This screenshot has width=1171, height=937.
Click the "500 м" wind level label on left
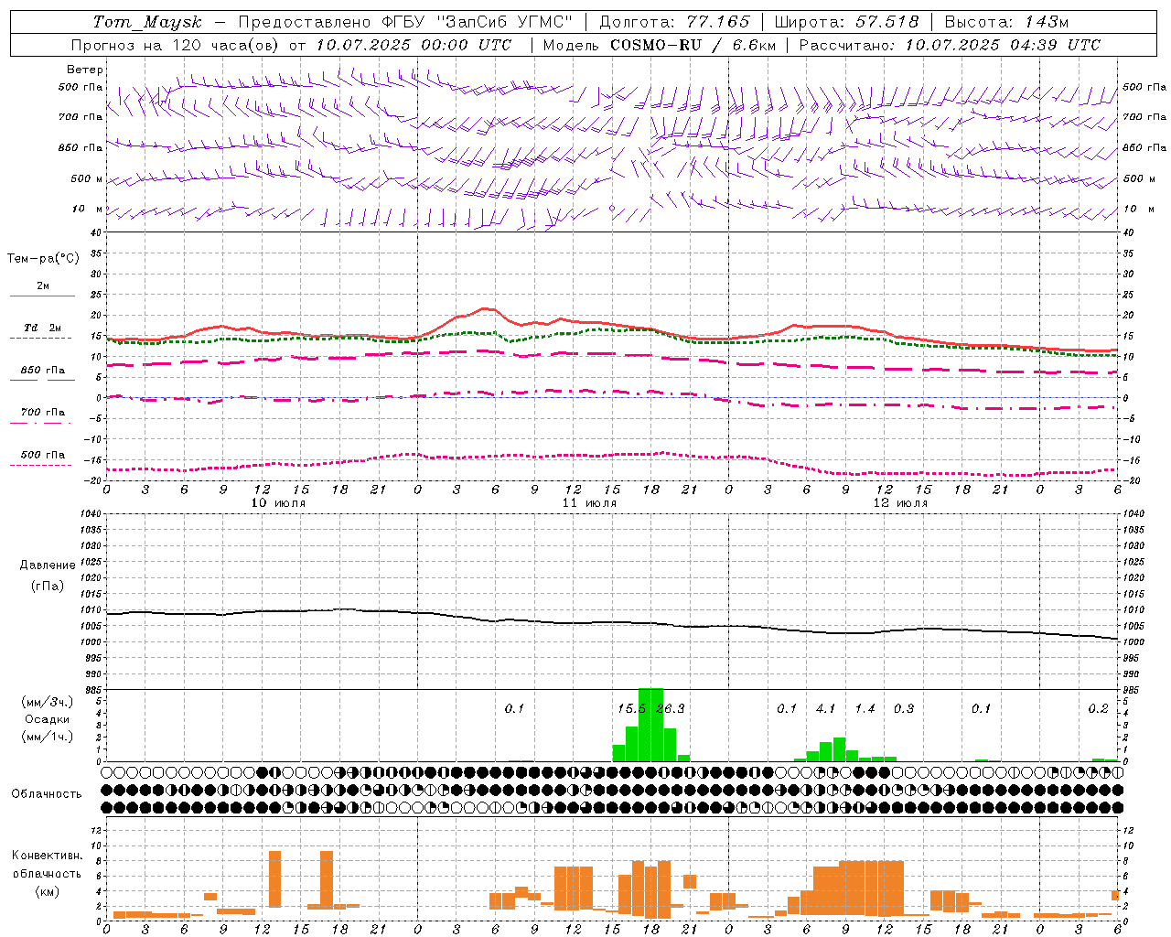[x=87, y=179]
